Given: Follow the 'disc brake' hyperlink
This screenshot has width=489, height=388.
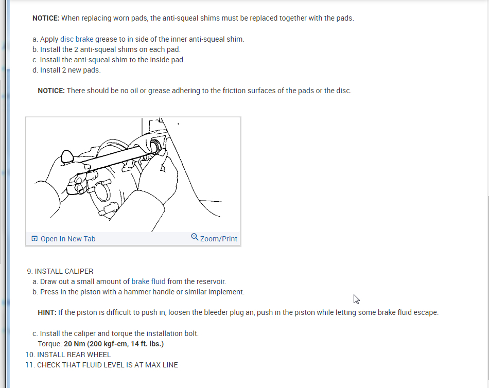Looking at the screenshot, I should (x=77, y=39).
